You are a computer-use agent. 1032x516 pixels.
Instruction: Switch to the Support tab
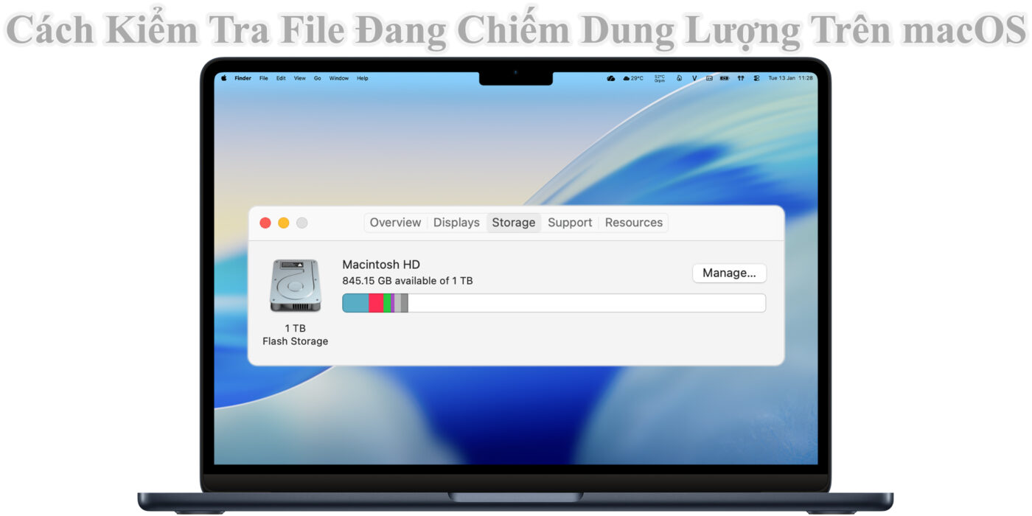(x=570, y=223)
